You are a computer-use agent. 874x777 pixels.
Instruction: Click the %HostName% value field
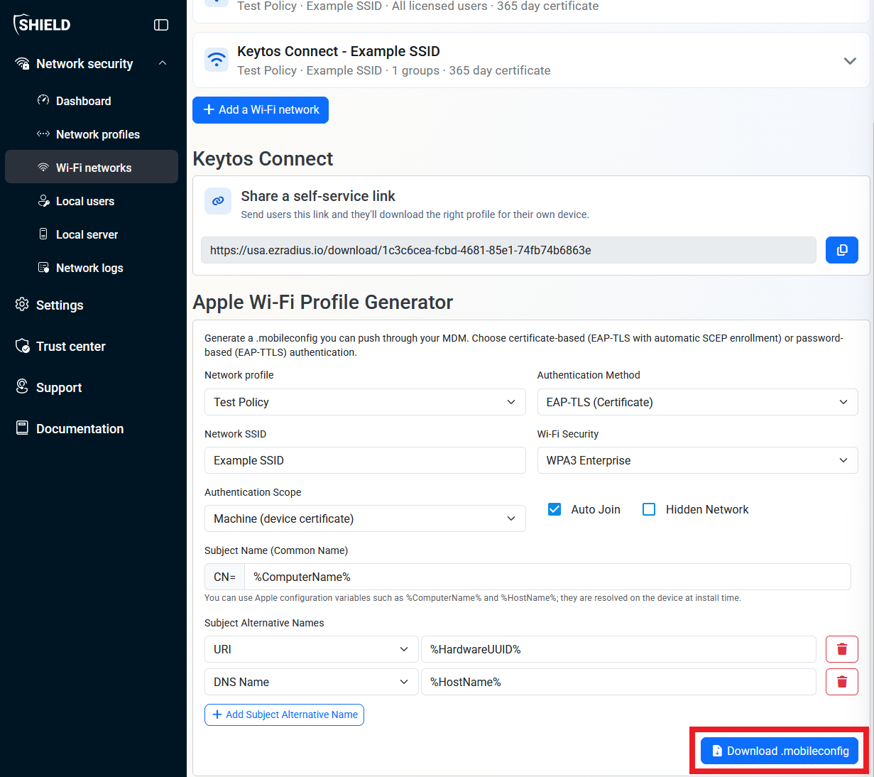tap(618, 682)
